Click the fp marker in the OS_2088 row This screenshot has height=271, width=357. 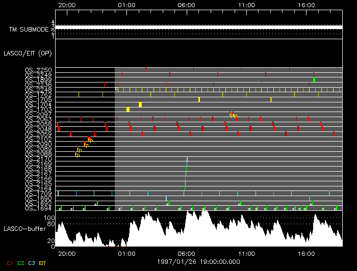[78, 154]
